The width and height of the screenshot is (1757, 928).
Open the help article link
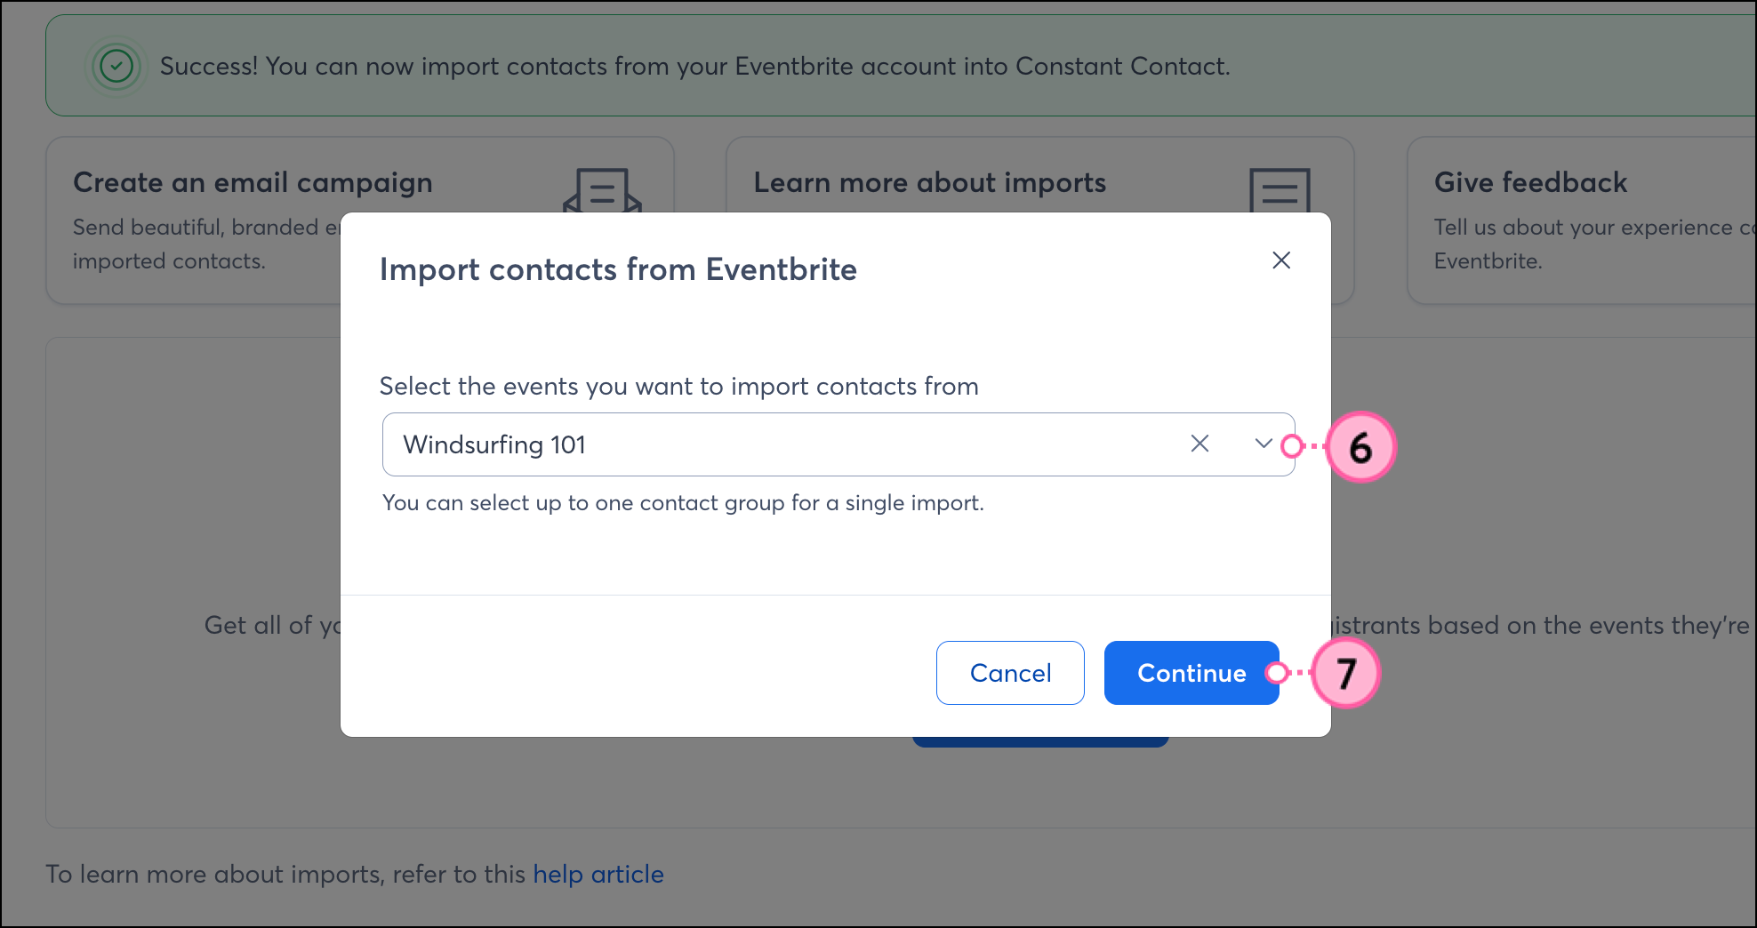point(598,875)
